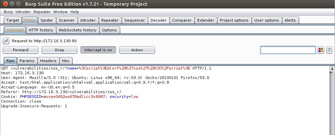Toggle the Intercept is on button
This screenshot has width=335, height=135.
click(98, 50)
